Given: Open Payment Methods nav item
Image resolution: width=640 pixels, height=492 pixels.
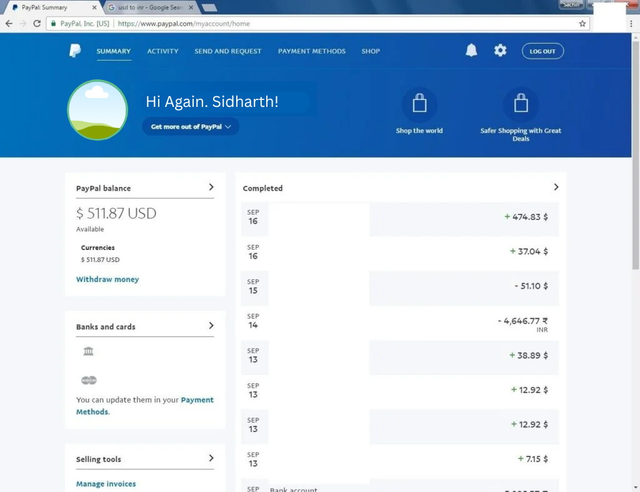Looking at the screenshot, I should (312, 51).
